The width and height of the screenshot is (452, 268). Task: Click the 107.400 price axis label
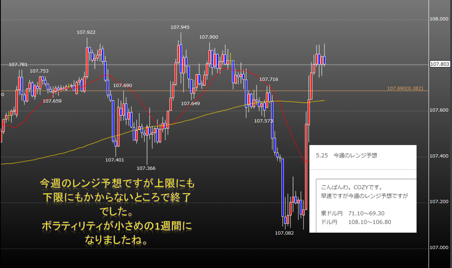tap(439, 156)
